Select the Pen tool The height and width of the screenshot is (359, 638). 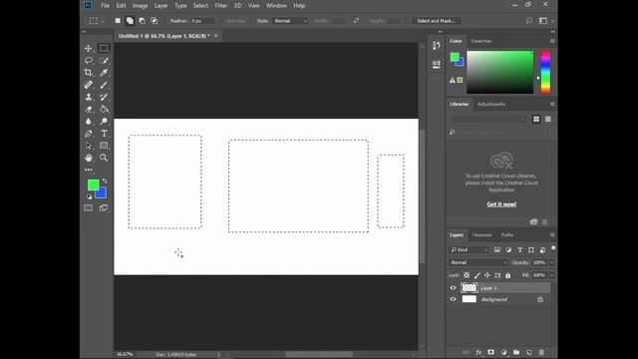click(x=89, y=134)
